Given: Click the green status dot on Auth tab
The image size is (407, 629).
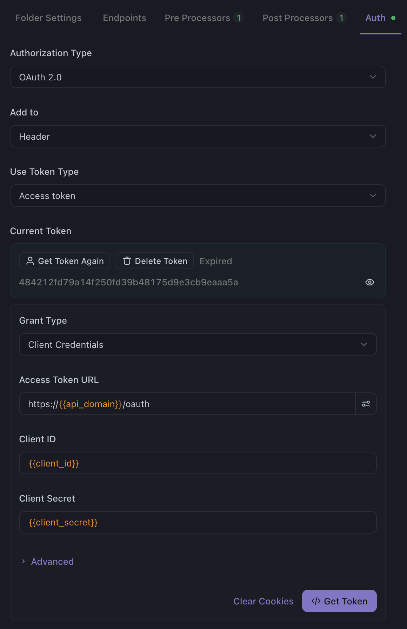Looking at the screenshot, I should 393,18.
